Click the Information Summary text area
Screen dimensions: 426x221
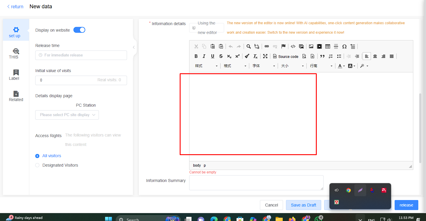tap(256, 183)
